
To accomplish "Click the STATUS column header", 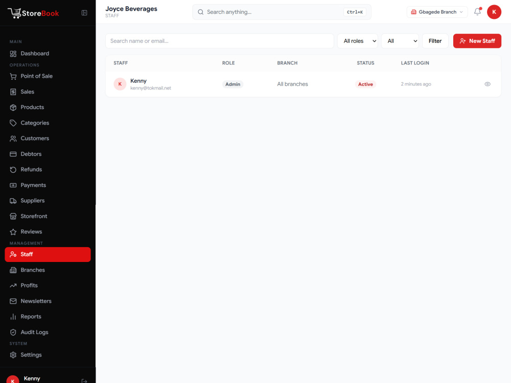I will point(365,63).
